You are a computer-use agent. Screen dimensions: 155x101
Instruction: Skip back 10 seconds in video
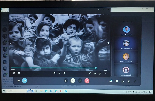point(55,73)
